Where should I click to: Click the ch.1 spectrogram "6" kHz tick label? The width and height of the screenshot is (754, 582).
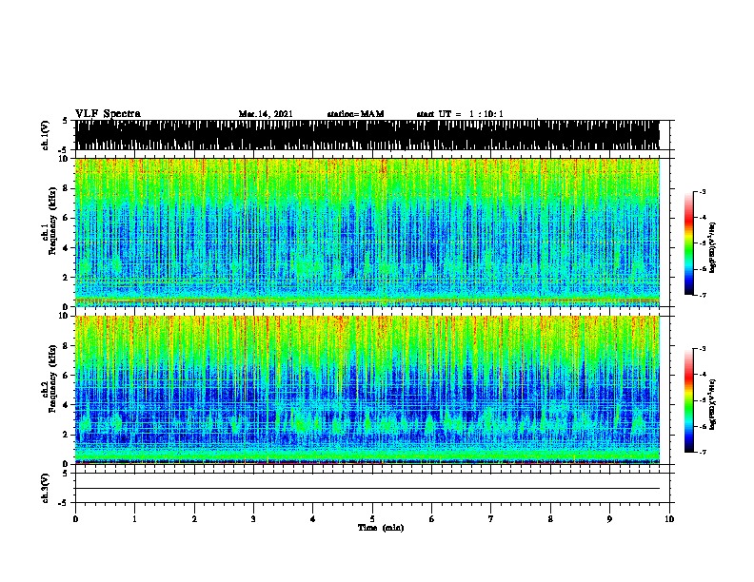pyautogui.click(x=66, y=218)
